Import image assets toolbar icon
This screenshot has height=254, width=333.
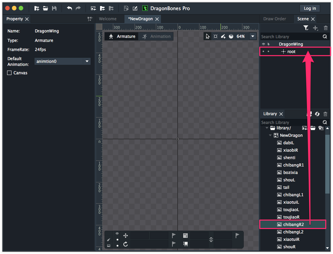click(93, 8)
